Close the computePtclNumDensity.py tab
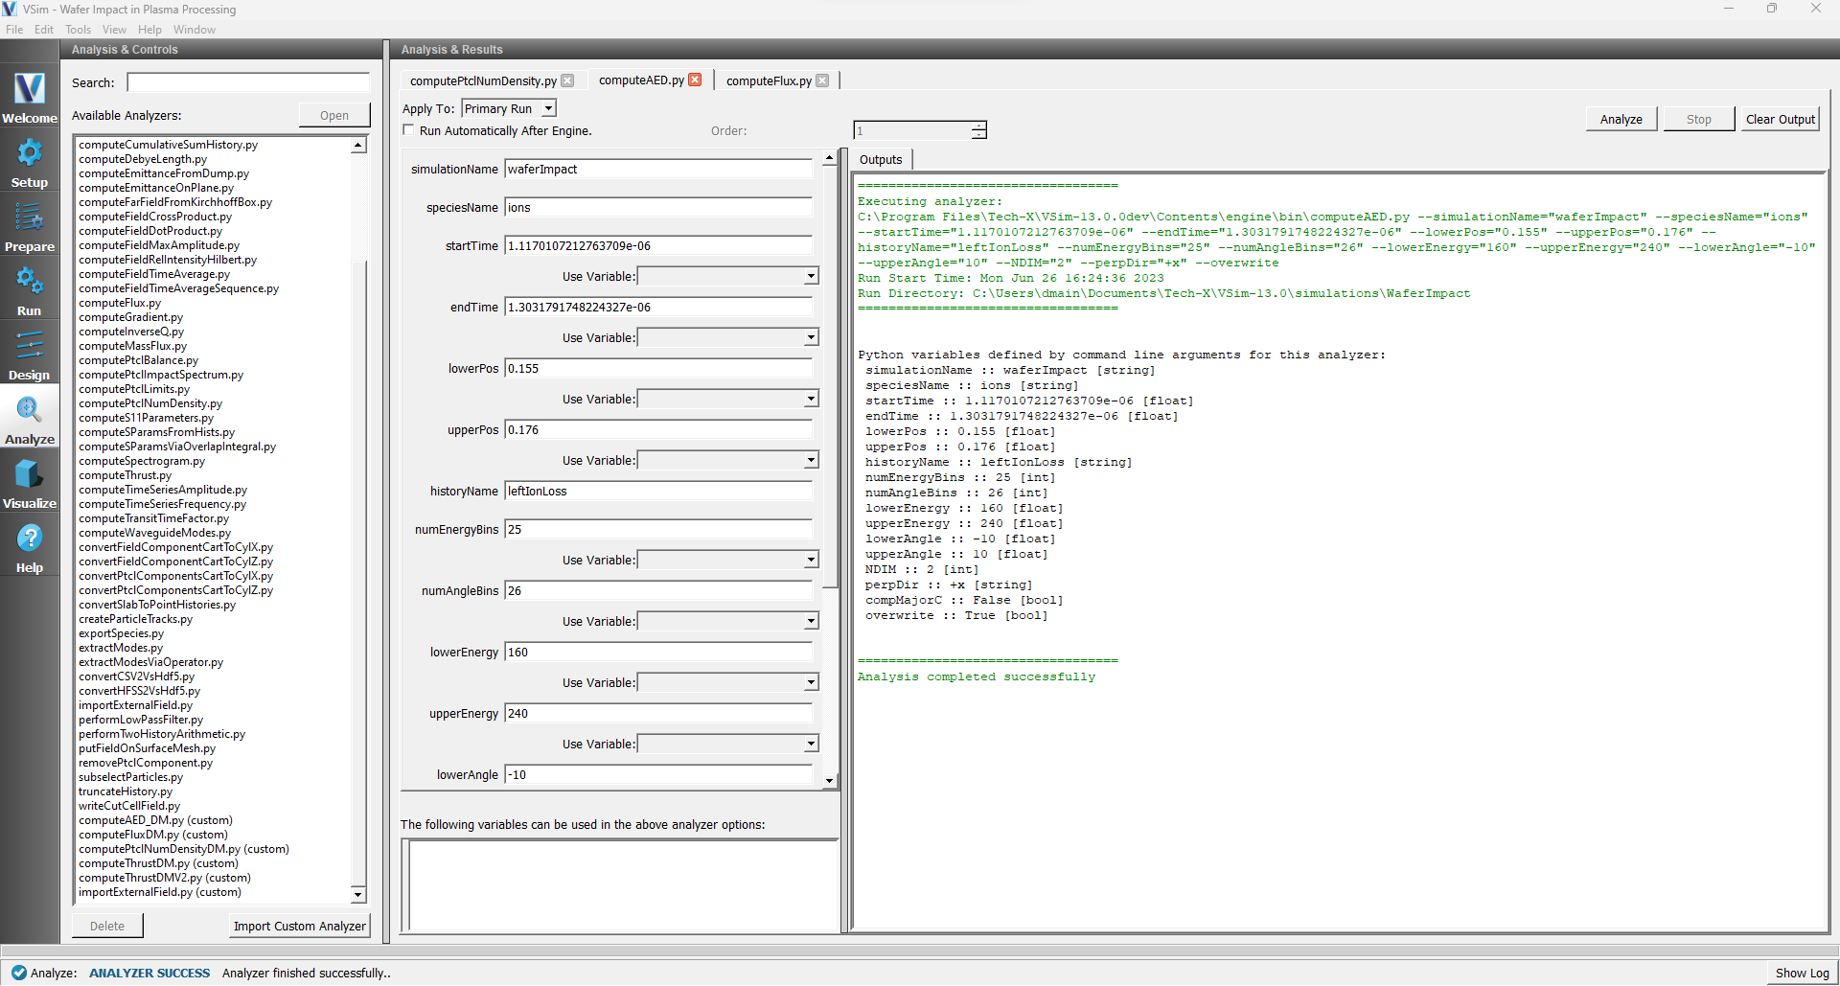Image resolution: width=1840 pixels, height=986 pixels. [567, 80]
